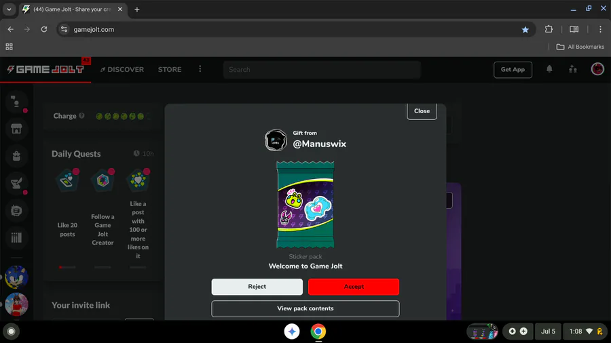Open Chrome from the shelf
This screenshot has width=611, height=343.
(318, 331)
